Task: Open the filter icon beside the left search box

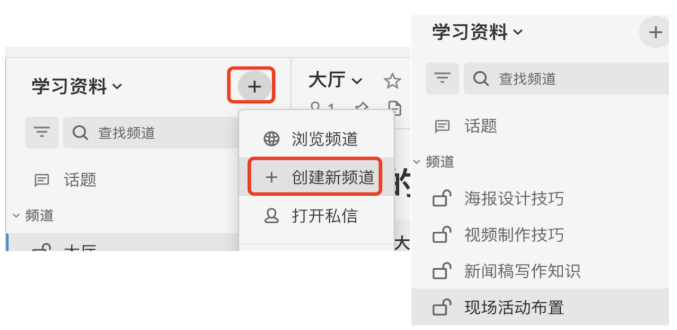Action: [42, 132]
